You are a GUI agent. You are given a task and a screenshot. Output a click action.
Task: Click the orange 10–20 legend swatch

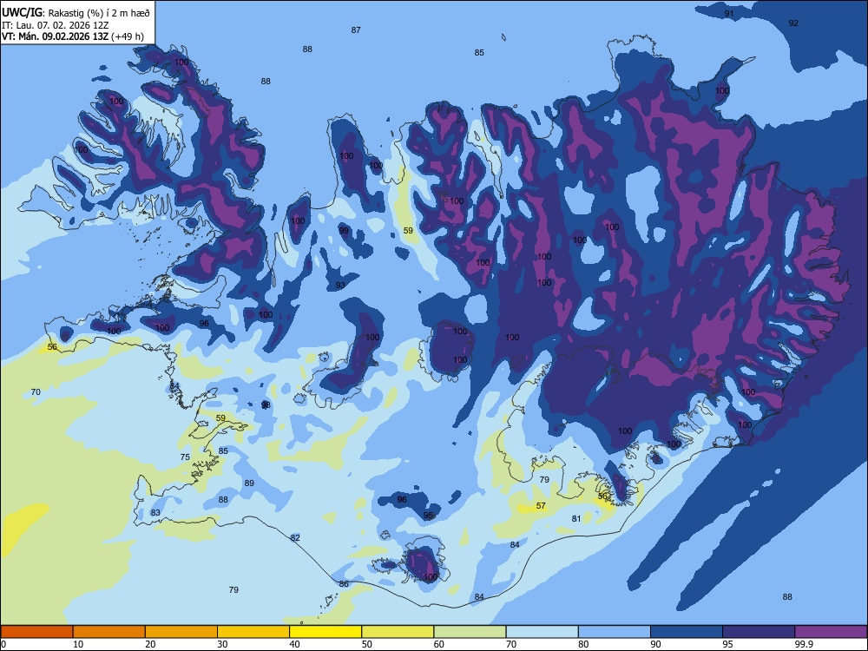point(109,632)
